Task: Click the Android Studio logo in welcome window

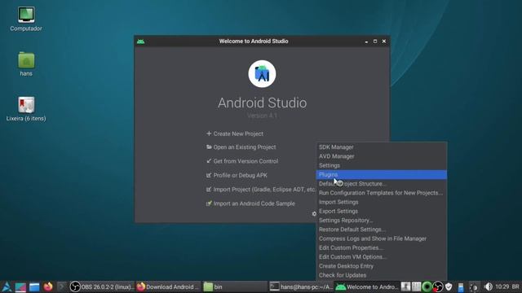Action: point(262,74)
